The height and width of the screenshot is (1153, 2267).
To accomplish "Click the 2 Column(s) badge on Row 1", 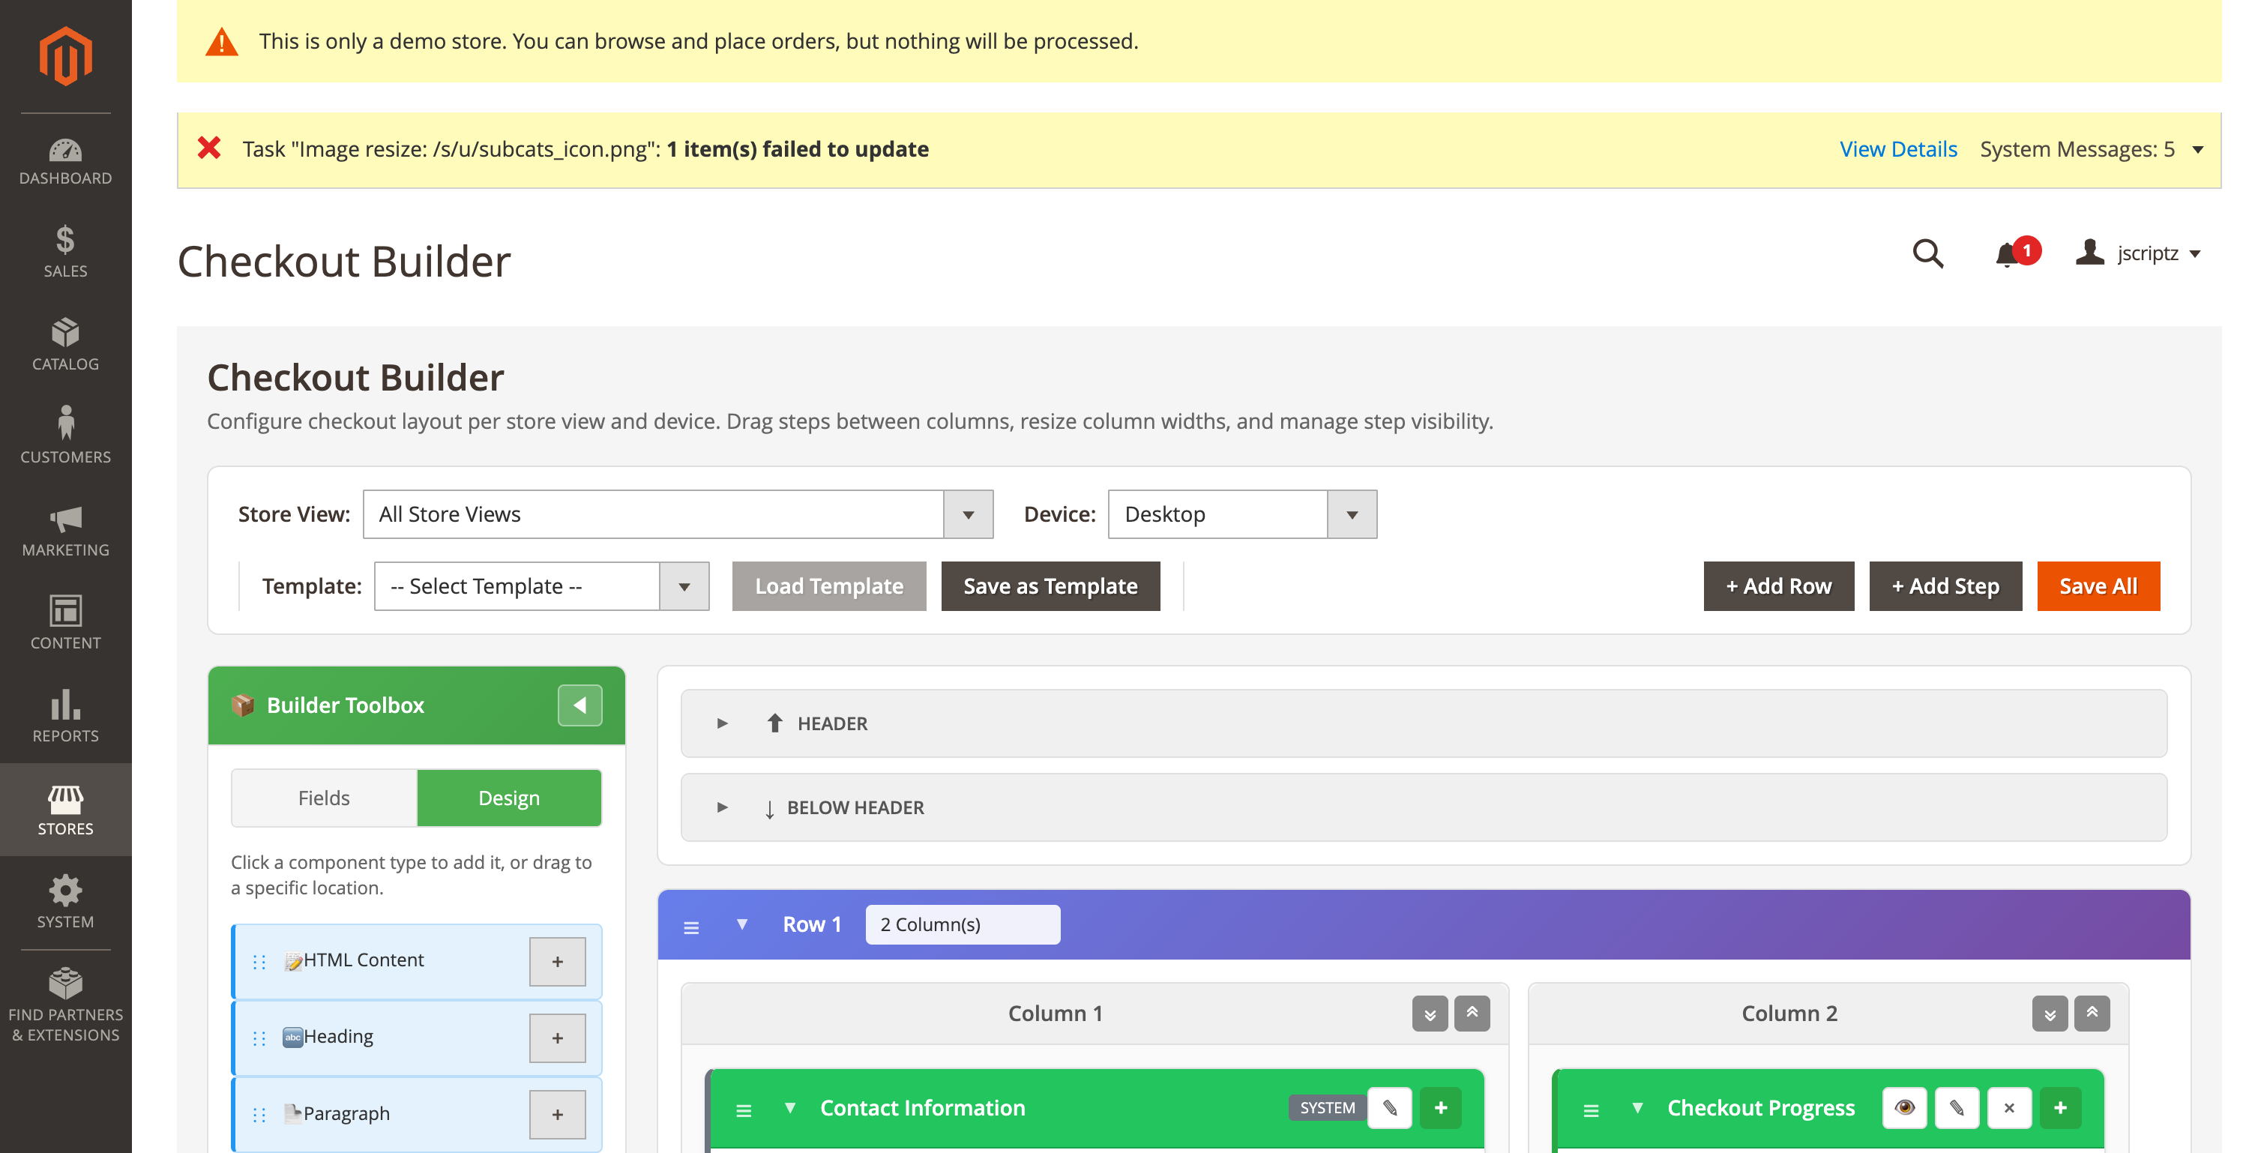I will point(962,924).
